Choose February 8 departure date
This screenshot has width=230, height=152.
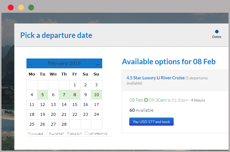pos(75,95)
